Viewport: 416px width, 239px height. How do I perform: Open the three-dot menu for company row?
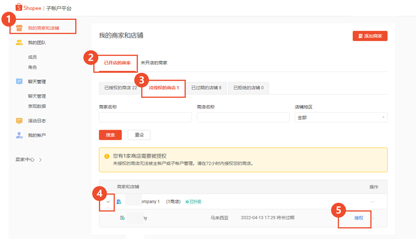point(373,202)
